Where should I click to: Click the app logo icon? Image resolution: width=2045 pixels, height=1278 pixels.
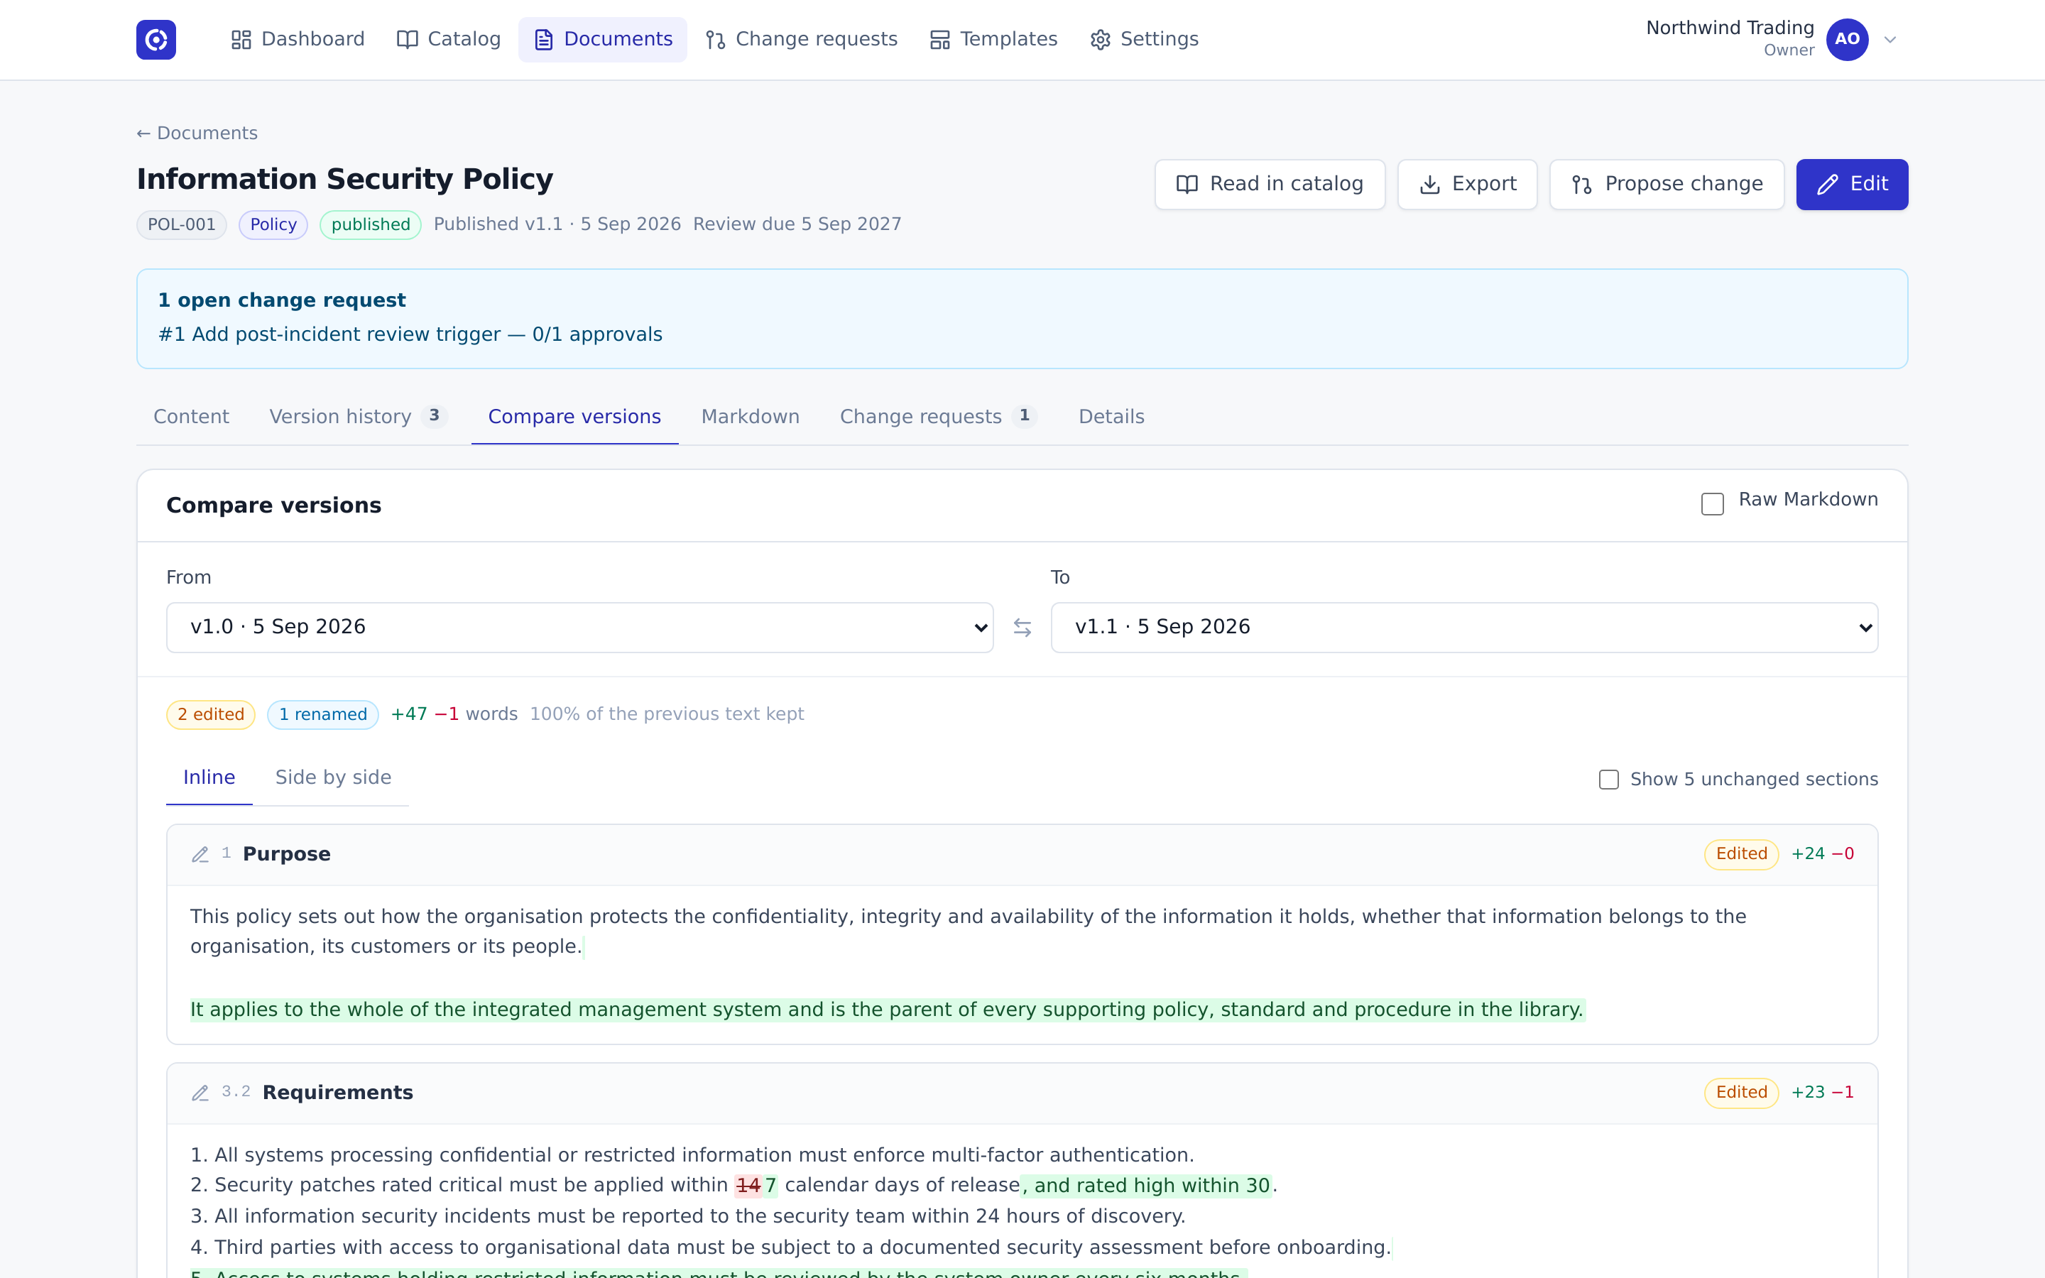[x=156, y=40]
